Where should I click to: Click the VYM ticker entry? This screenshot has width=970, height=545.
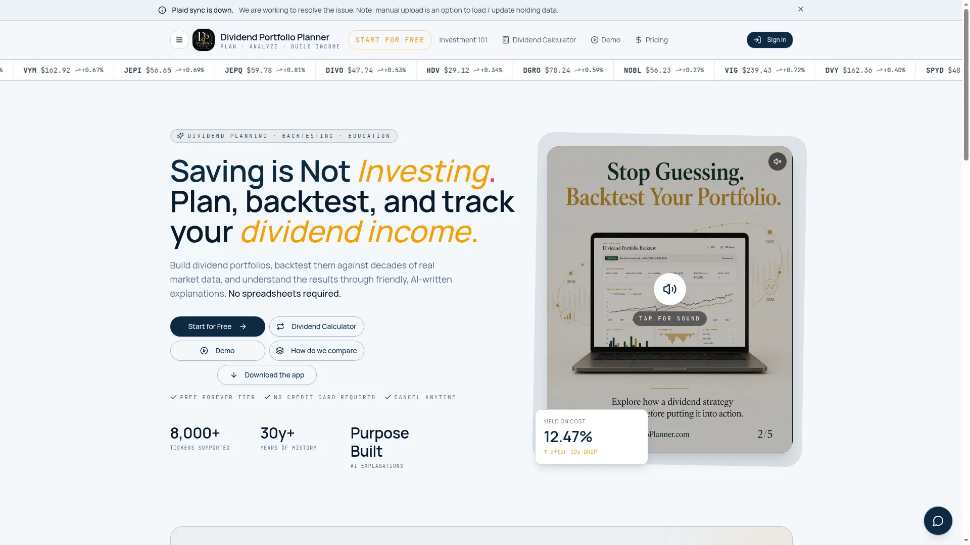[x=63, y=70]
